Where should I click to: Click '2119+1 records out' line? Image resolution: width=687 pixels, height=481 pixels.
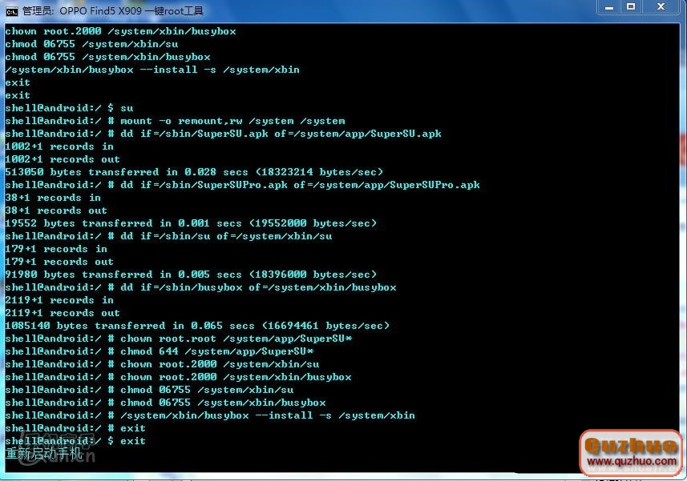[63, 313]
